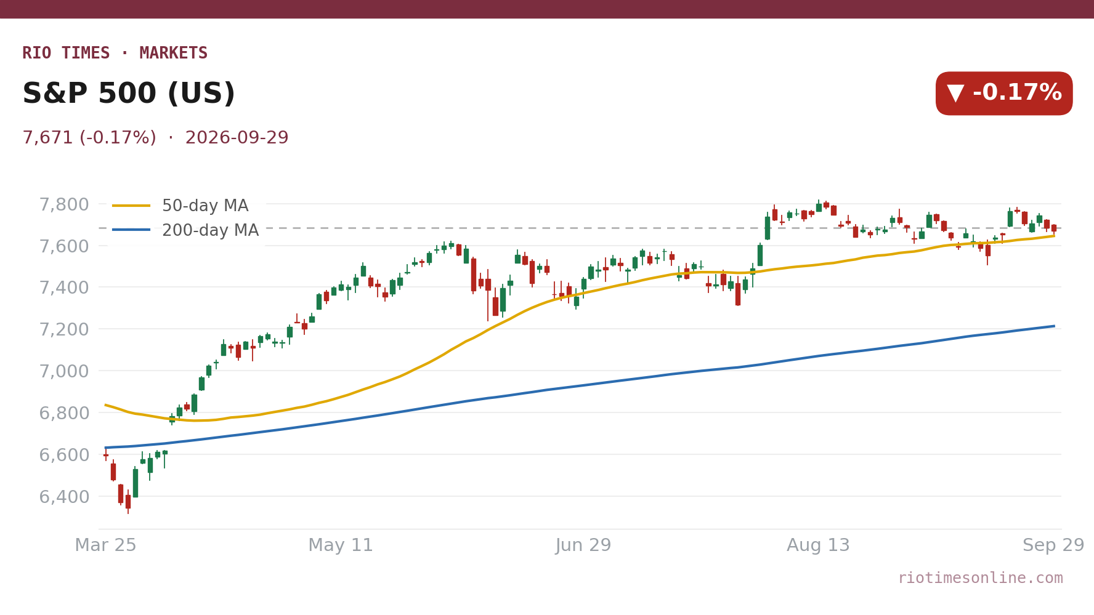Click the riotimesonline.com link

(x=980, y=578)
